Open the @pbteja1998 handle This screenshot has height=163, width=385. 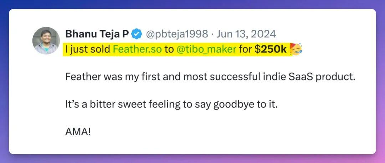pyautogui.click(x=176, y=34)
